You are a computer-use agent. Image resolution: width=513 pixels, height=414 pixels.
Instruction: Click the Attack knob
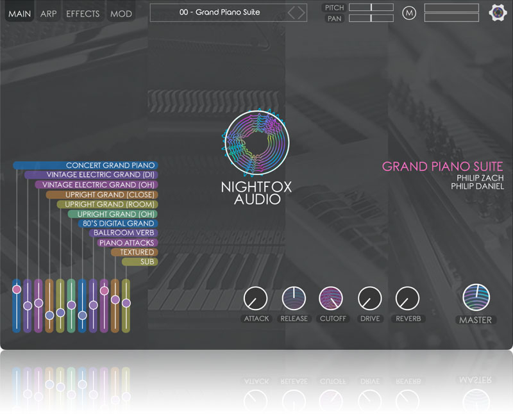tap(255, 298)
